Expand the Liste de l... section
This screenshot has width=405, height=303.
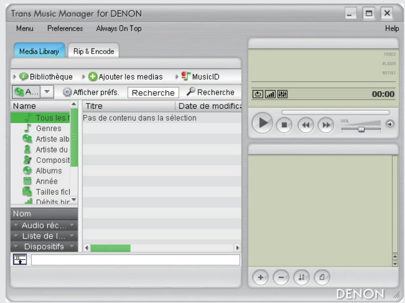click(44, 236)
